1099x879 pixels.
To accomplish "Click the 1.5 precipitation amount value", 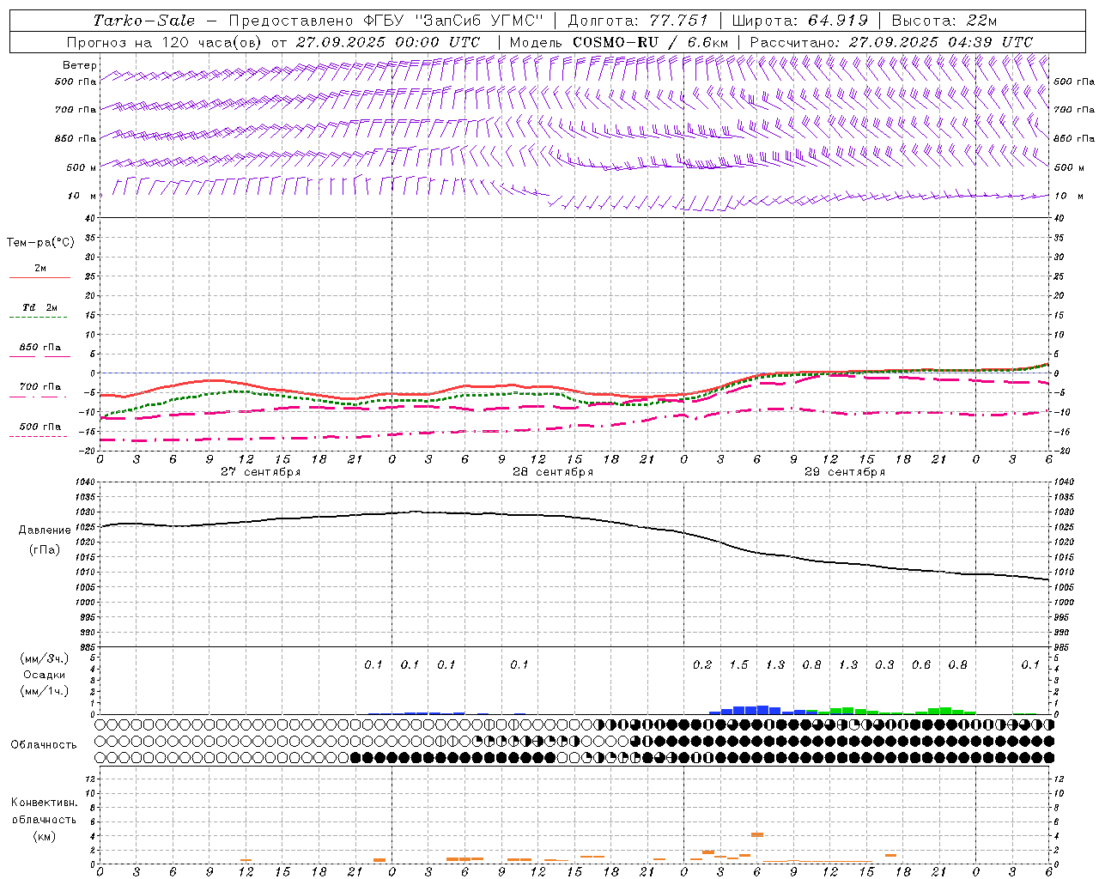I will point(738,665).
